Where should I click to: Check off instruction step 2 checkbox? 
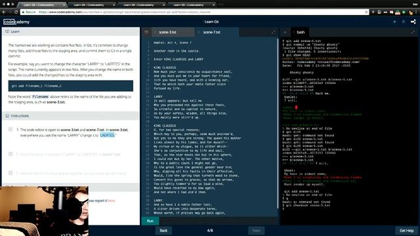(x=10, y=154)
